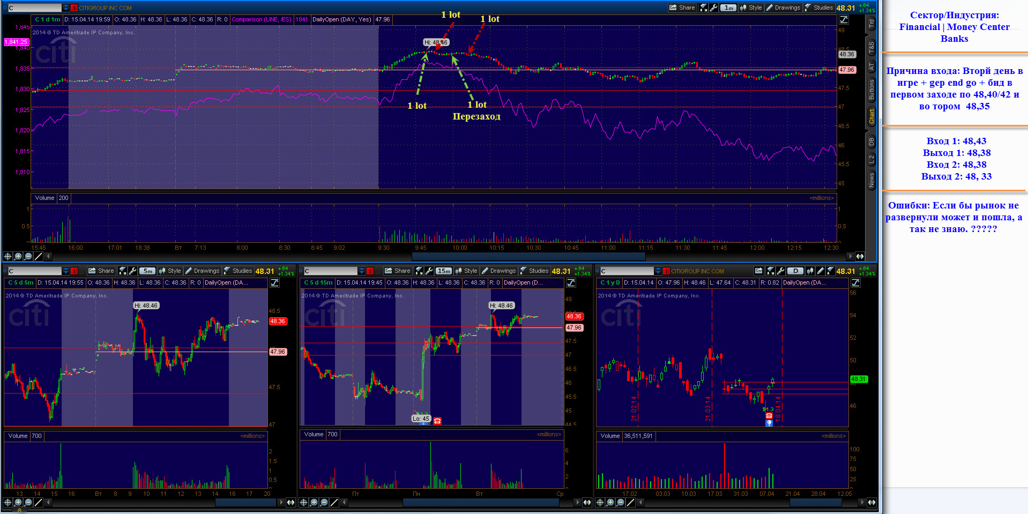Open the pencil drawings icon in the daily chart

pyautogui.click(x=820, y=271)
